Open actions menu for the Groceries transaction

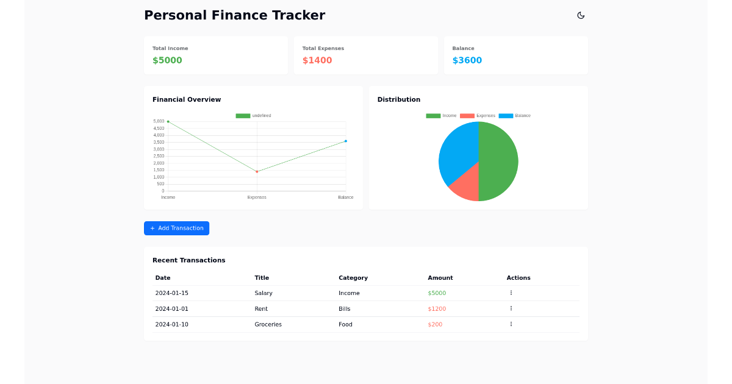point(511,324)
